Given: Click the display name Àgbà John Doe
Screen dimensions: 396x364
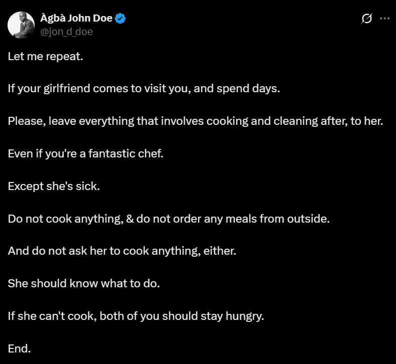Looking at the screenshot, I should [x=76, y=19].
